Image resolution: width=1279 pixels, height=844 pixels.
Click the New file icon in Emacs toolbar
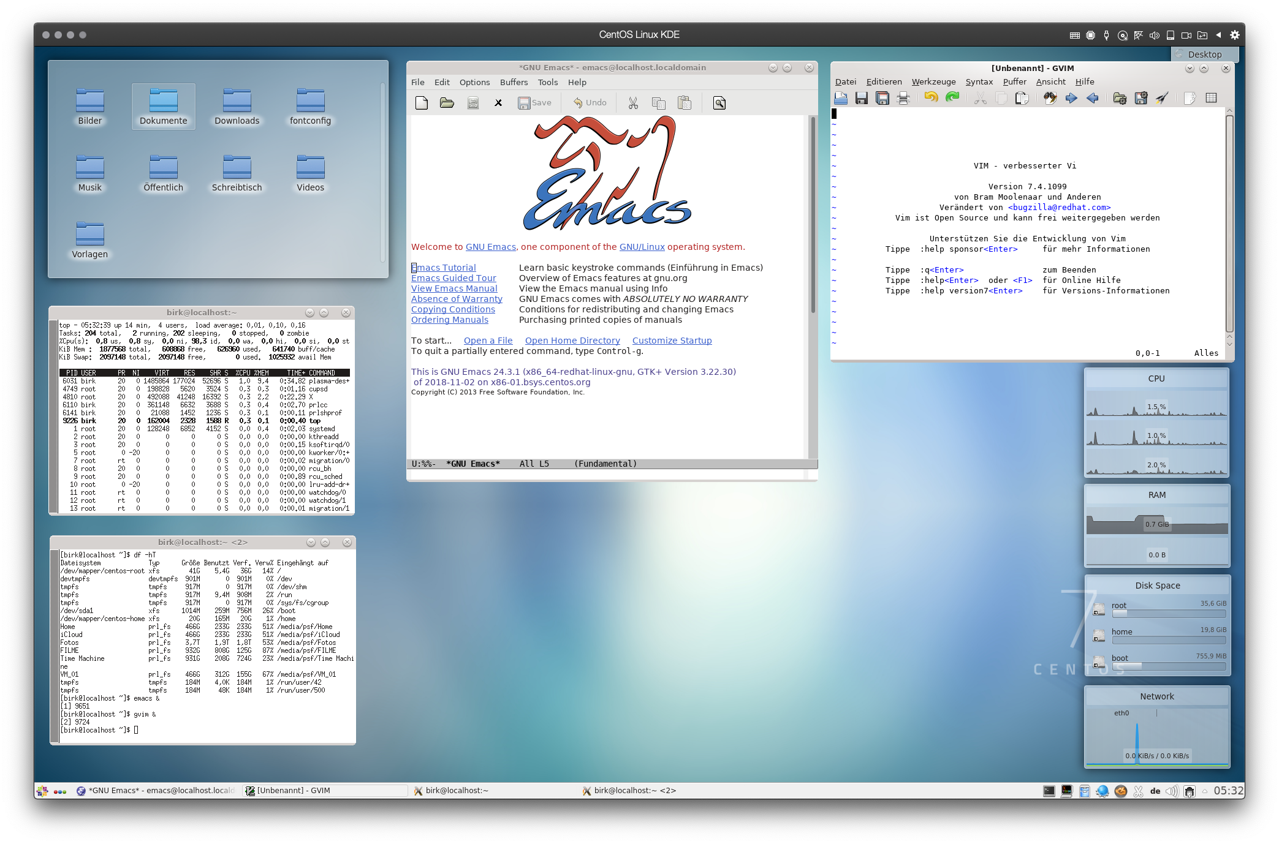[x=422, y=103]
